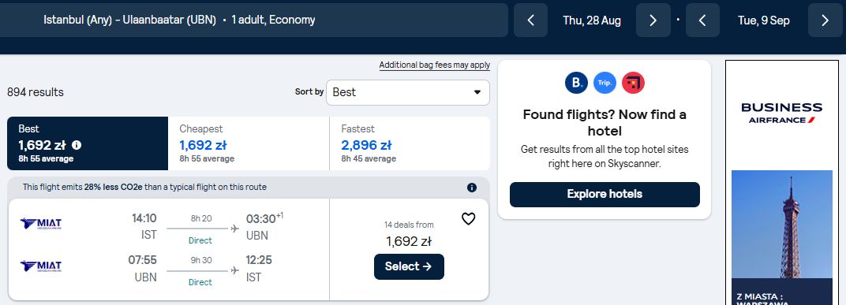Open Additional bag fees may apply link
846x305 pixels.
pos(434,65)
